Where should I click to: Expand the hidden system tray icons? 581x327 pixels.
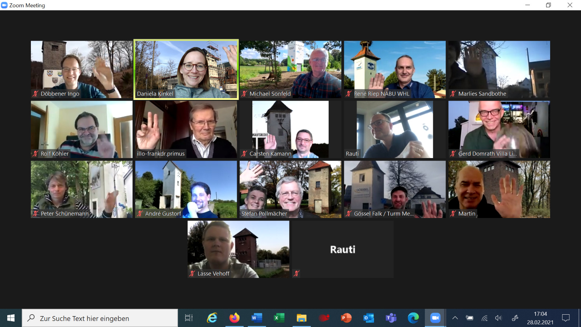click(455, 318)
